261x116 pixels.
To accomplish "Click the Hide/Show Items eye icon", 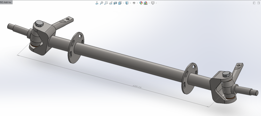I will pyautogui.click(x=134, y=3).
